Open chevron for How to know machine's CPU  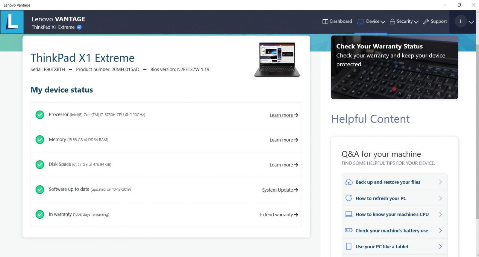[440, 214]
